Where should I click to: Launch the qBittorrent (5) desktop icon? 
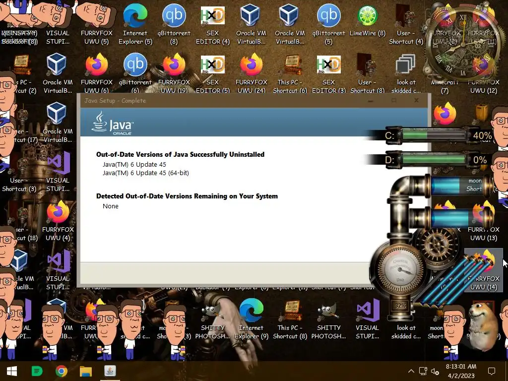click(328, 24)
